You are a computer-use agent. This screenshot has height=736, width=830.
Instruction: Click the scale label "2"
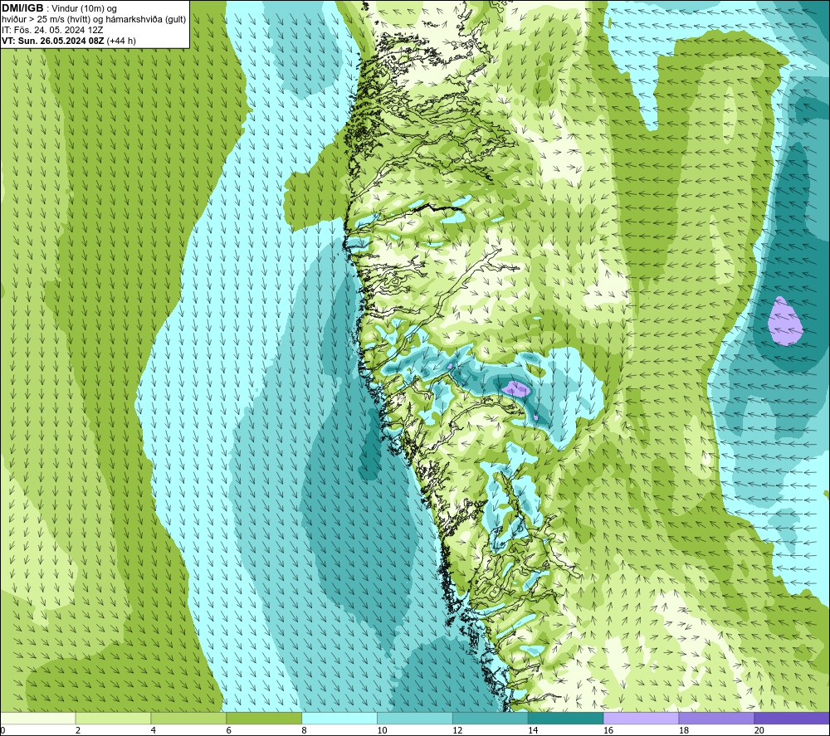point(78,730)
